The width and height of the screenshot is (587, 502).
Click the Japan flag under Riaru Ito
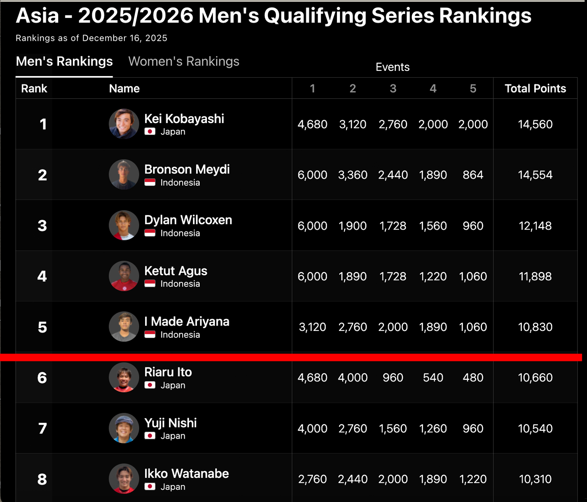pyautogui.click(x=150, y=385)
